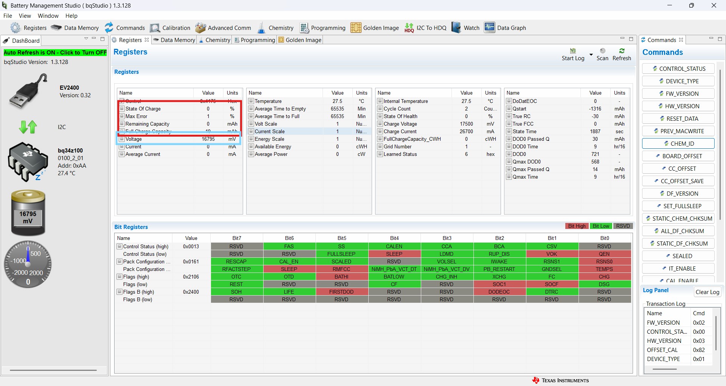726x386 pixels.
Task: Click the Bit Low legend swatch
Action: [601, 226]
